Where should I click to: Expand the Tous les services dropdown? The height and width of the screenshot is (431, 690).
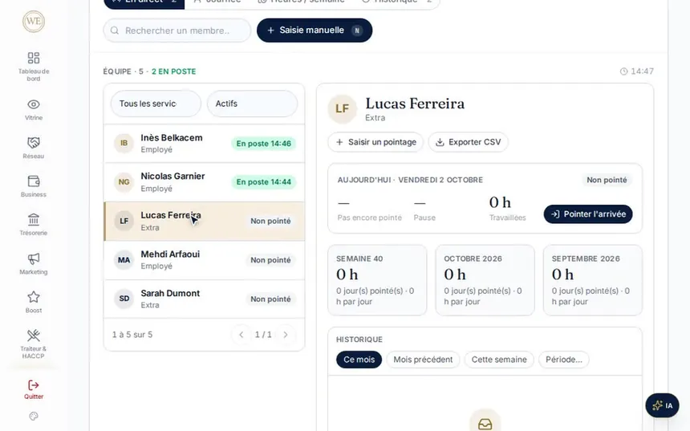click(156, 104)
